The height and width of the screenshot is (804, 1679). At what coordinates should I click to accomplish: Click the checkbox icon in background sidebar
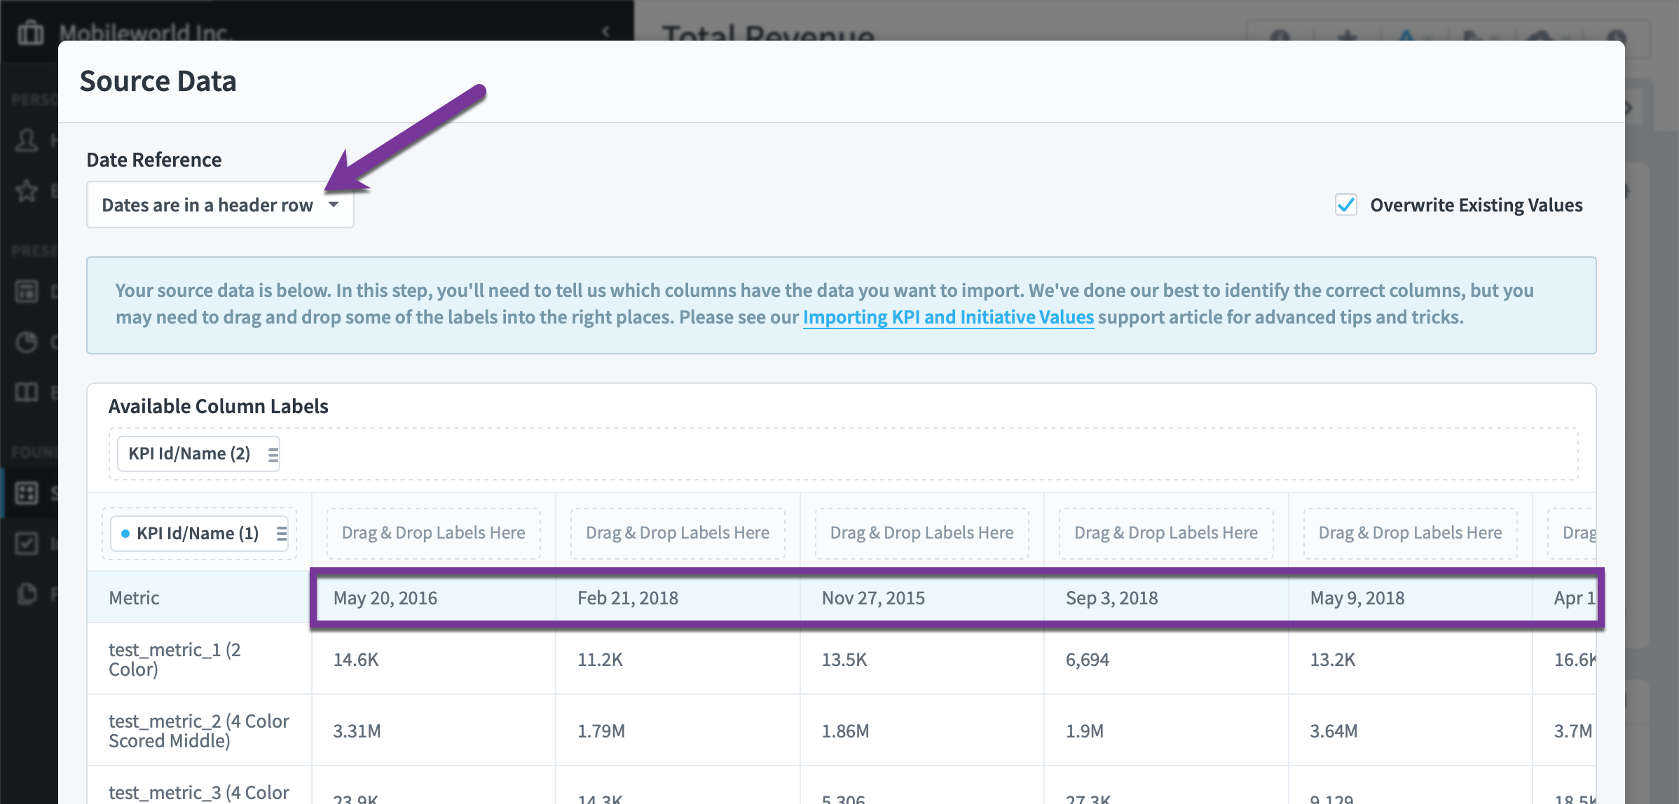pos(27,543)
